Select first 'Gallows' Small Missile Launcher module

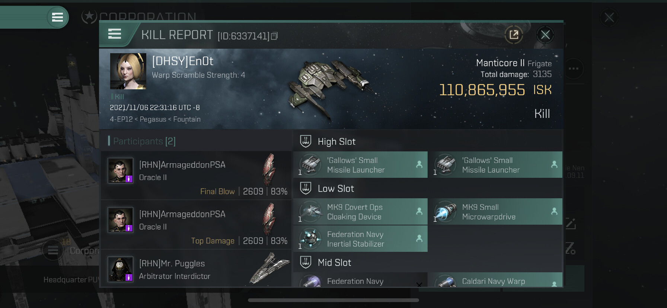360,164
